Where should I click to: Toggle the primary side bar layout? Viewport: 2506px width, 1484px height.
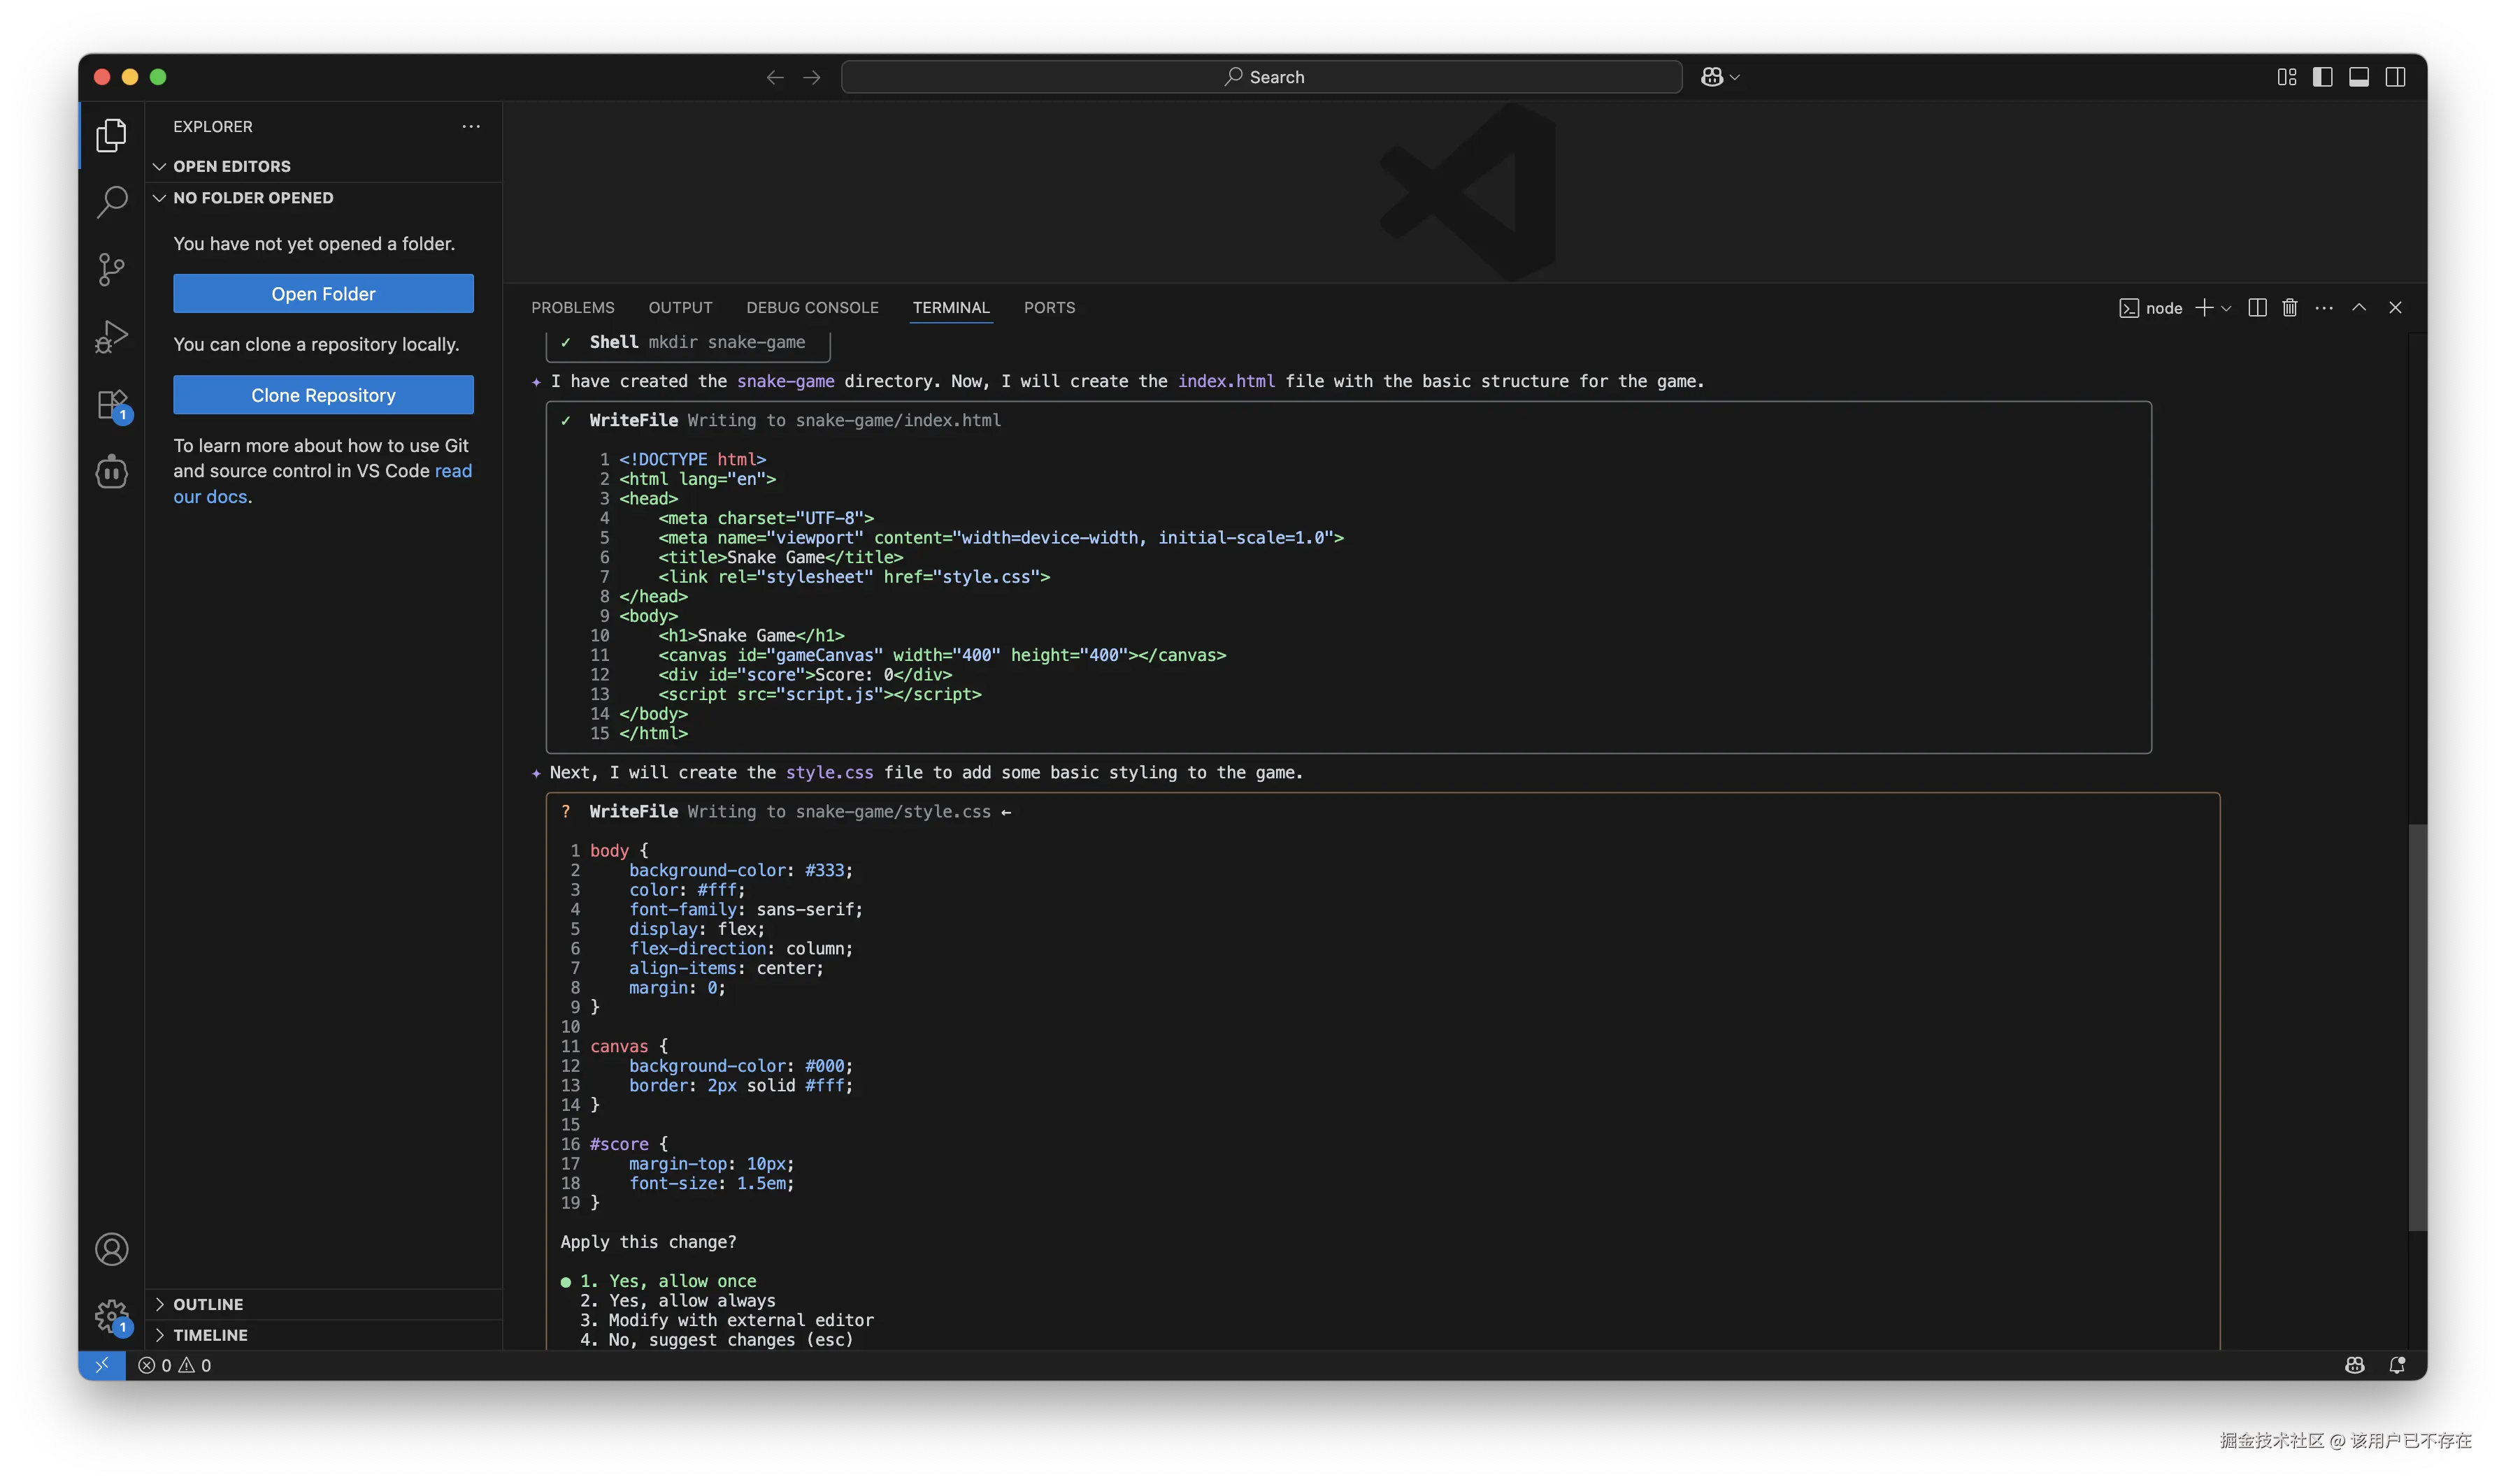(x=2322, y=77)
